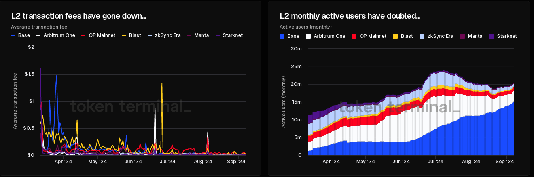Click the yellow Blast swatch in users legend

(395, 36)
